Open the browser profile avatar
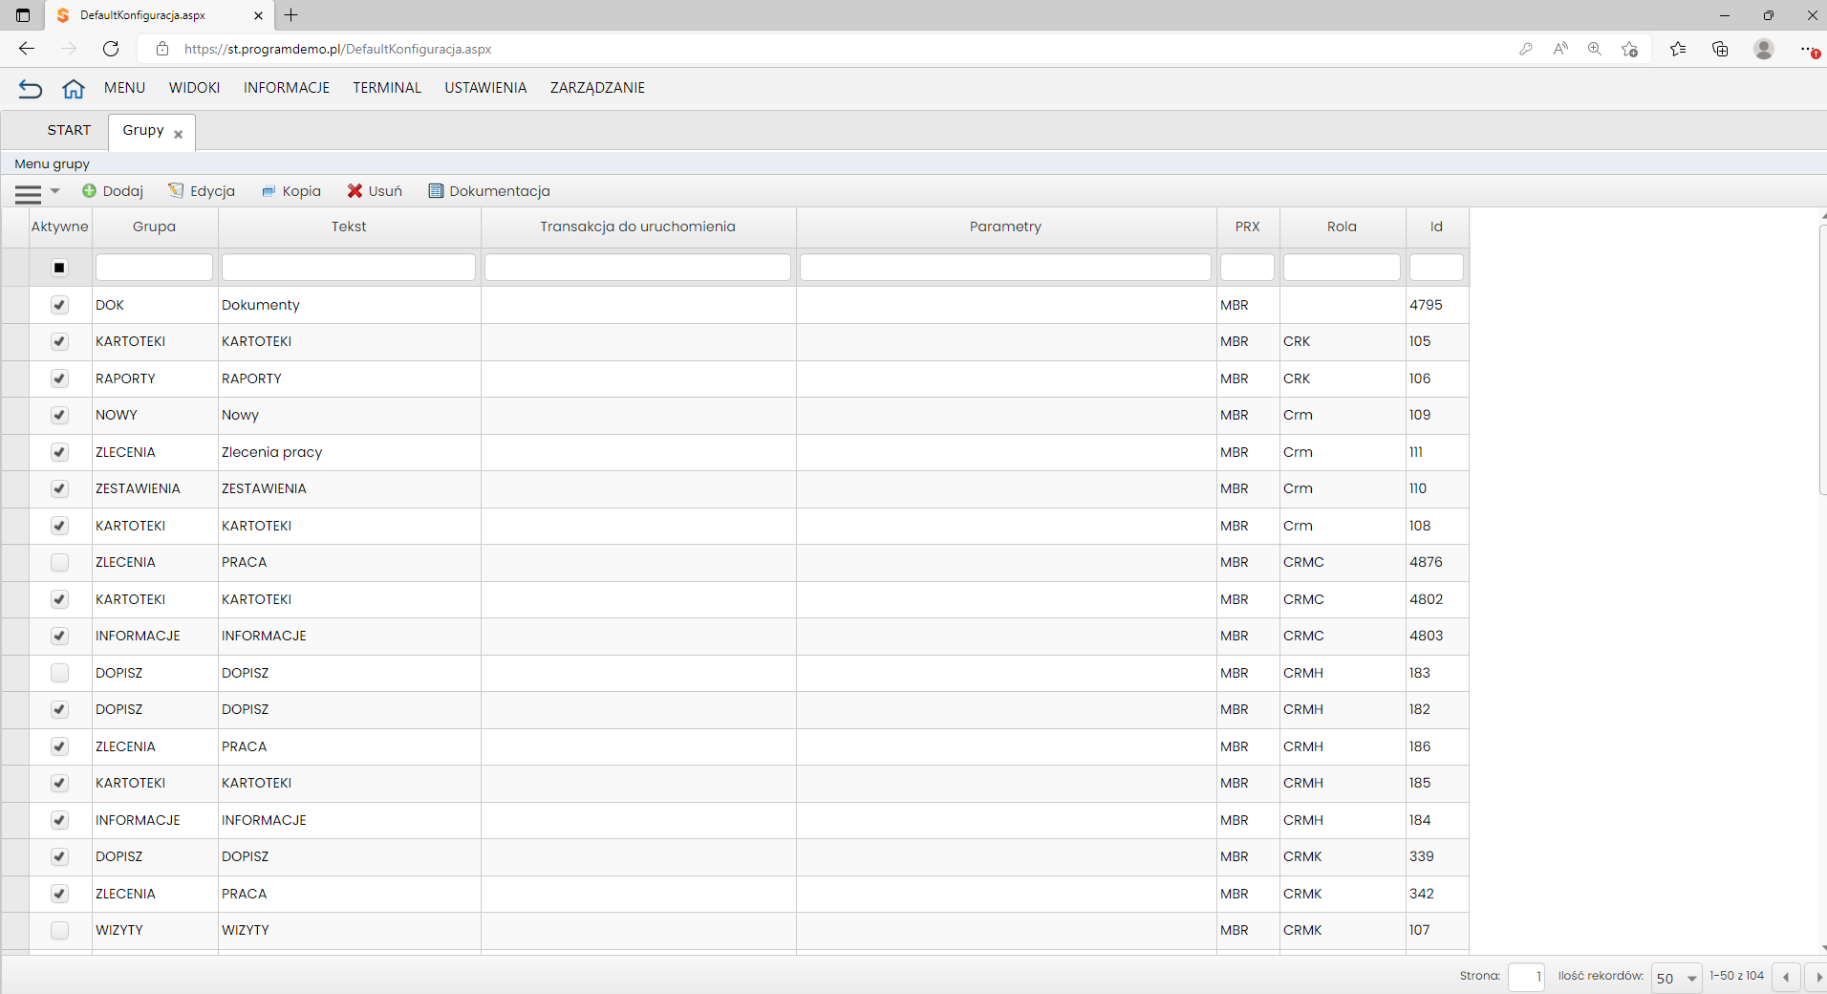Image resolution: width=1827 pixels, height=994 pixels. click(1764, 49)
